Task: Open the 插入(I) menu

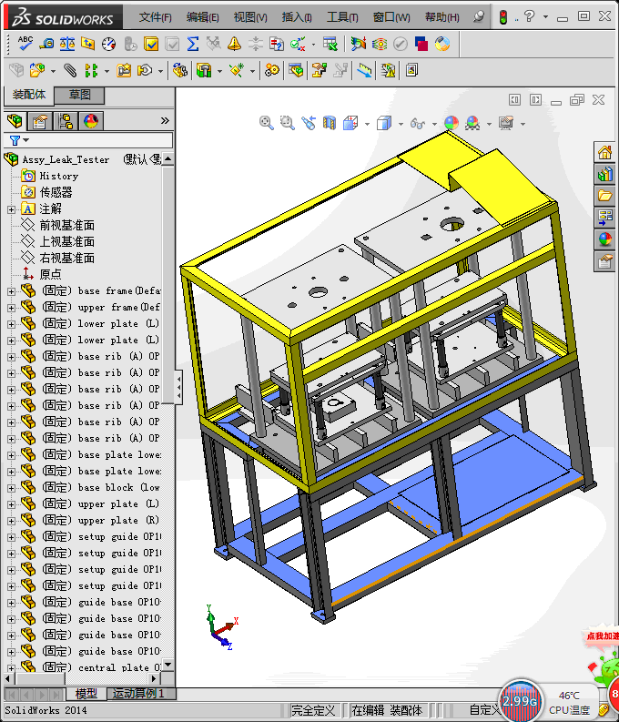Action: click(297, 17)
